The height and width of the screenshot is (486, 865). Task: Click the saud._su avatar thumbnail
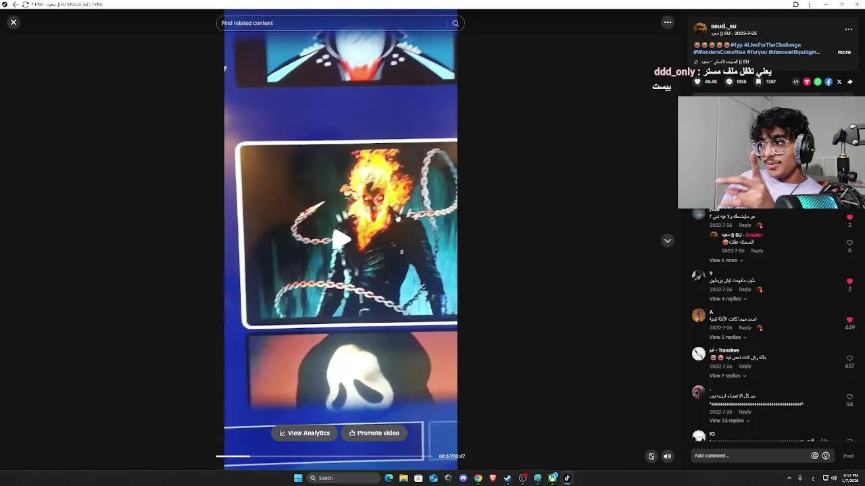coord(700,29)
